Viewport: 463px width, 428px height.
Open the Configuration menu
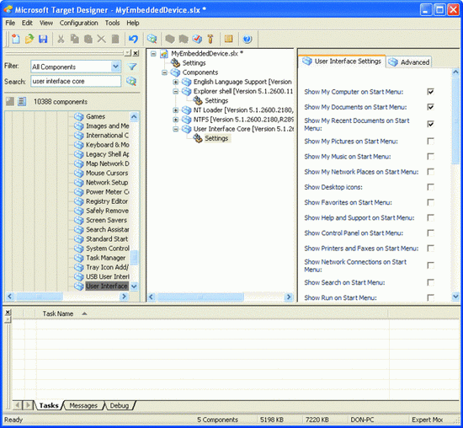[x=78, y=23]
